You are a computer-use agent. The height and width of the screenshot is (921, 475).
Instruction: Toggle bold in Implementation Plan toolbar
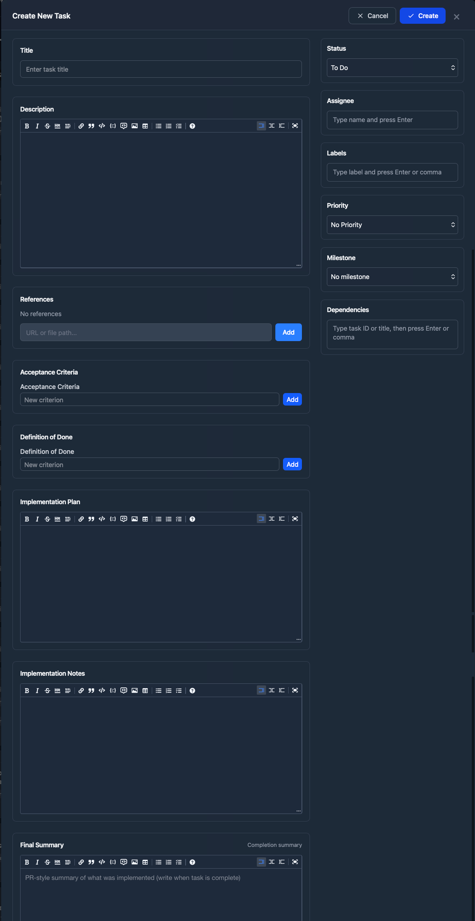27,519
